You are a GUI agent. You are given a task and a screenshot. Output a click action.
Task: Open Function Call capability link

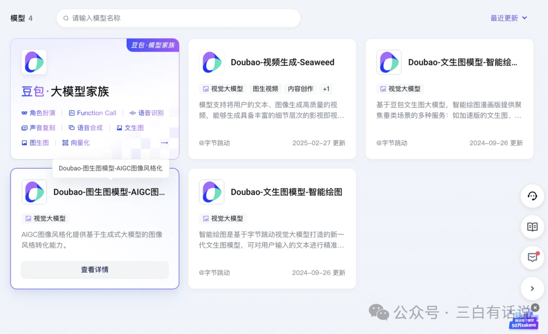tap(92, 113)
